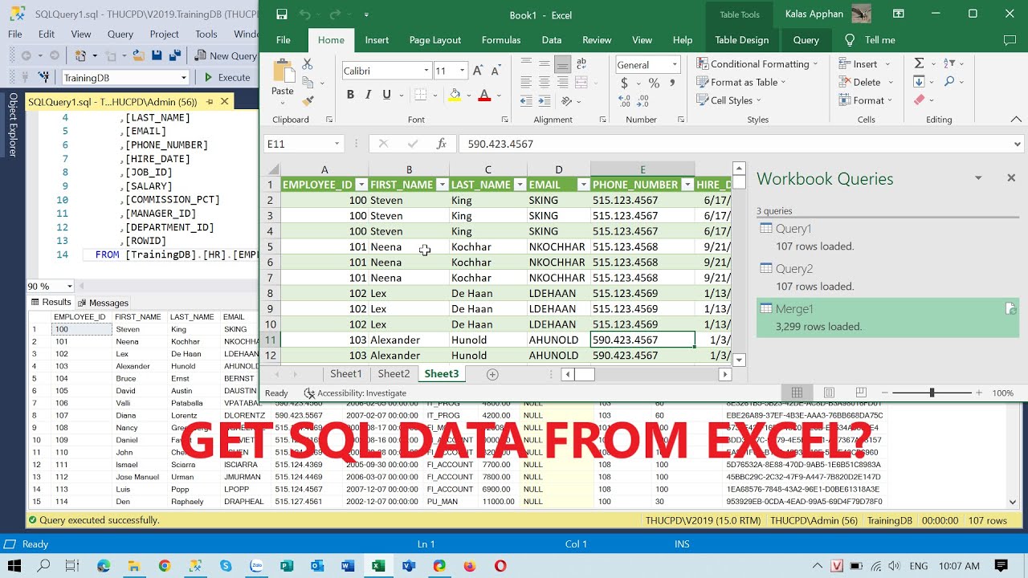Click the Fill Color bucket icon
The width and height of the screenshot is (1028, 578).
pyautogui.click(x=455, y=95)
